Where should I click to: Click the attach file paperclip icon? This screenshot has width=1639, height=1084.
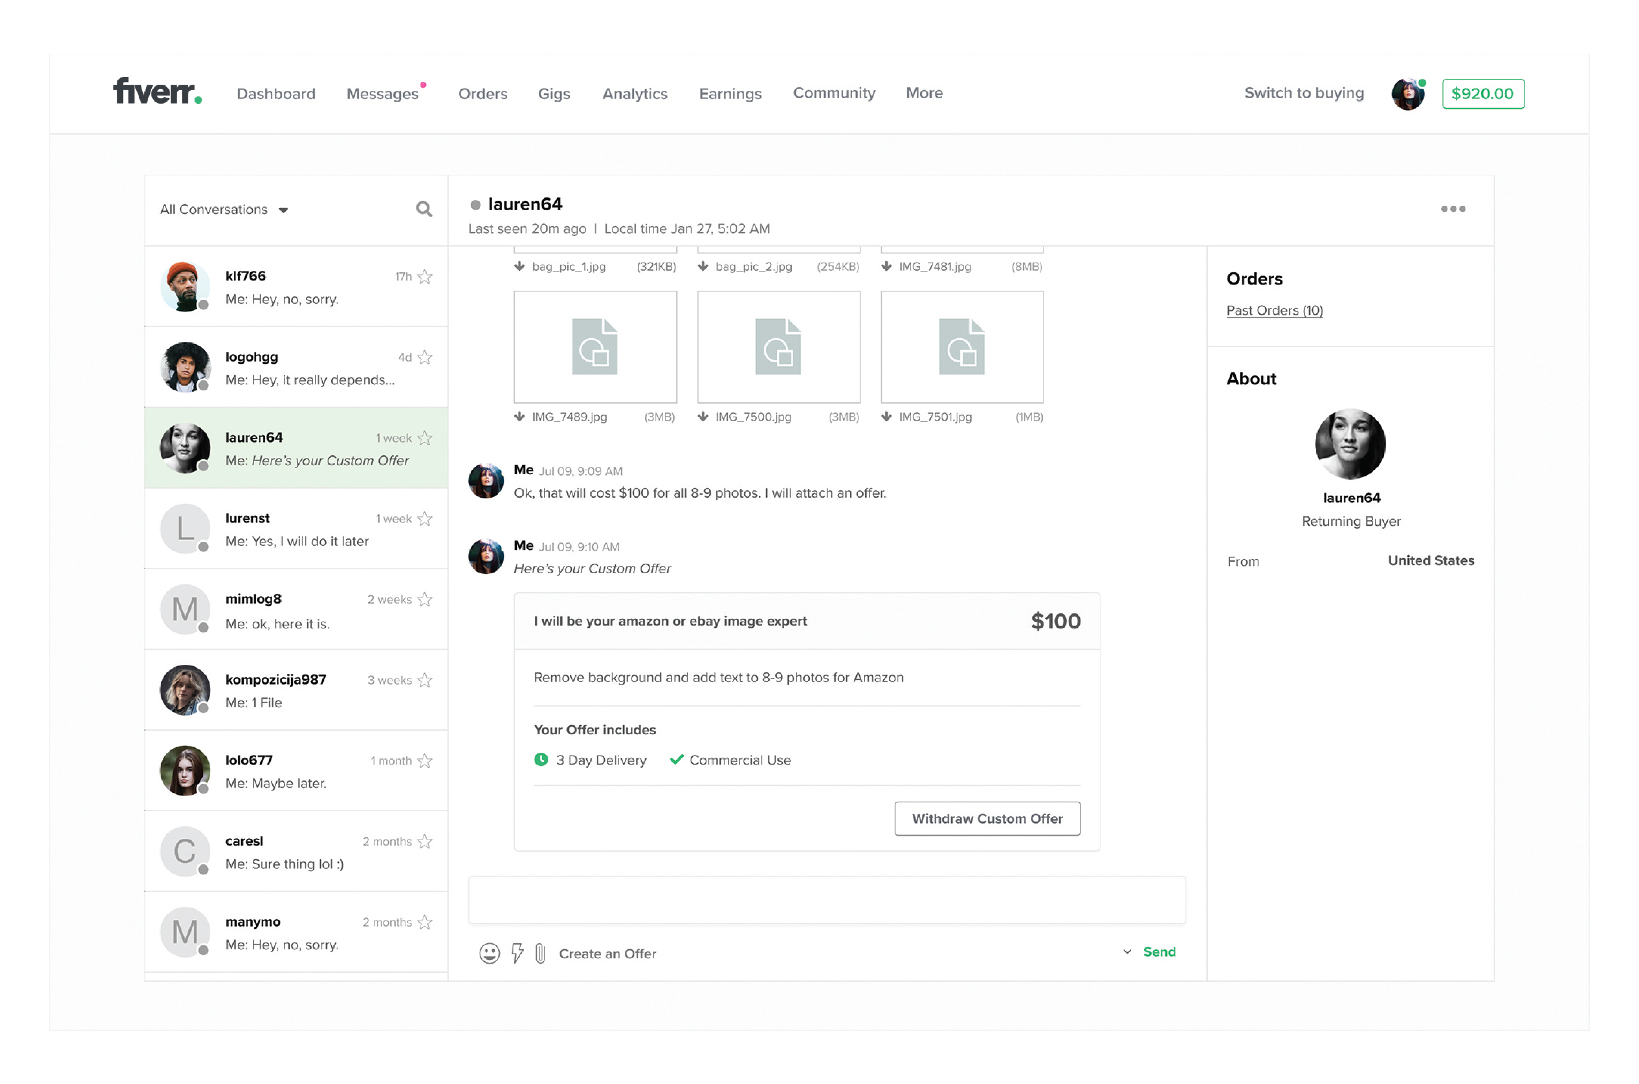click(x=540, y=954)
